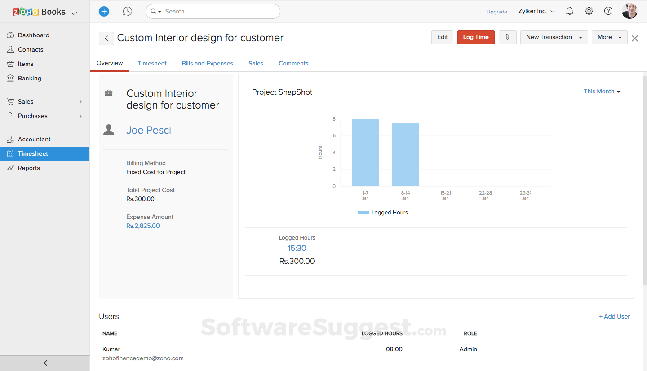Open the Timesheet tab of the project
The image size is (647, 371).
click(152, 63)
